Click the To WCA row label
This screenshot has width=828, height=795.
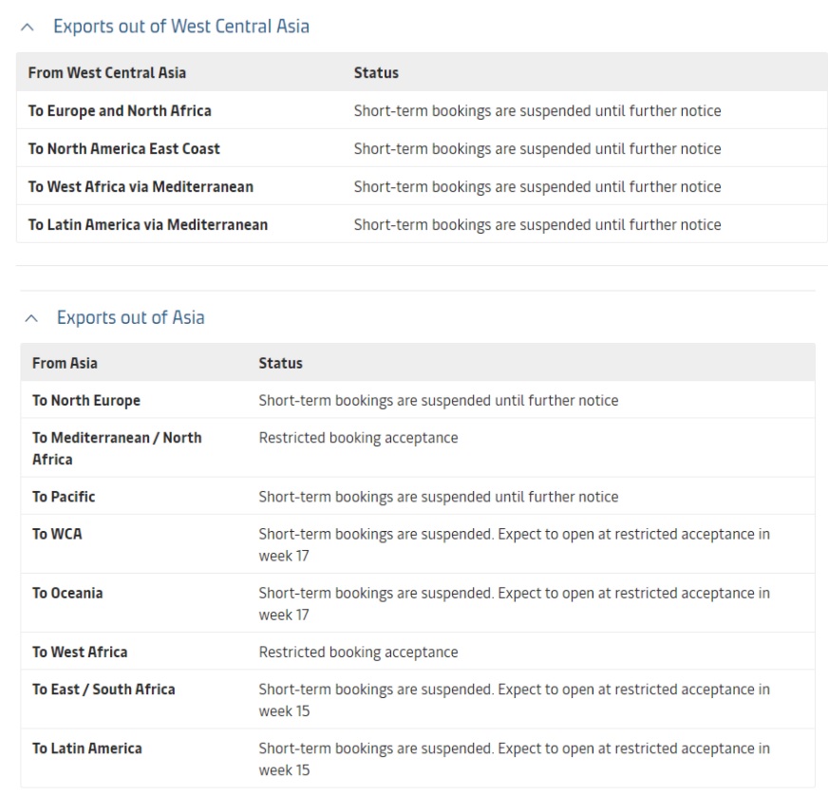(x=57, y=534)
